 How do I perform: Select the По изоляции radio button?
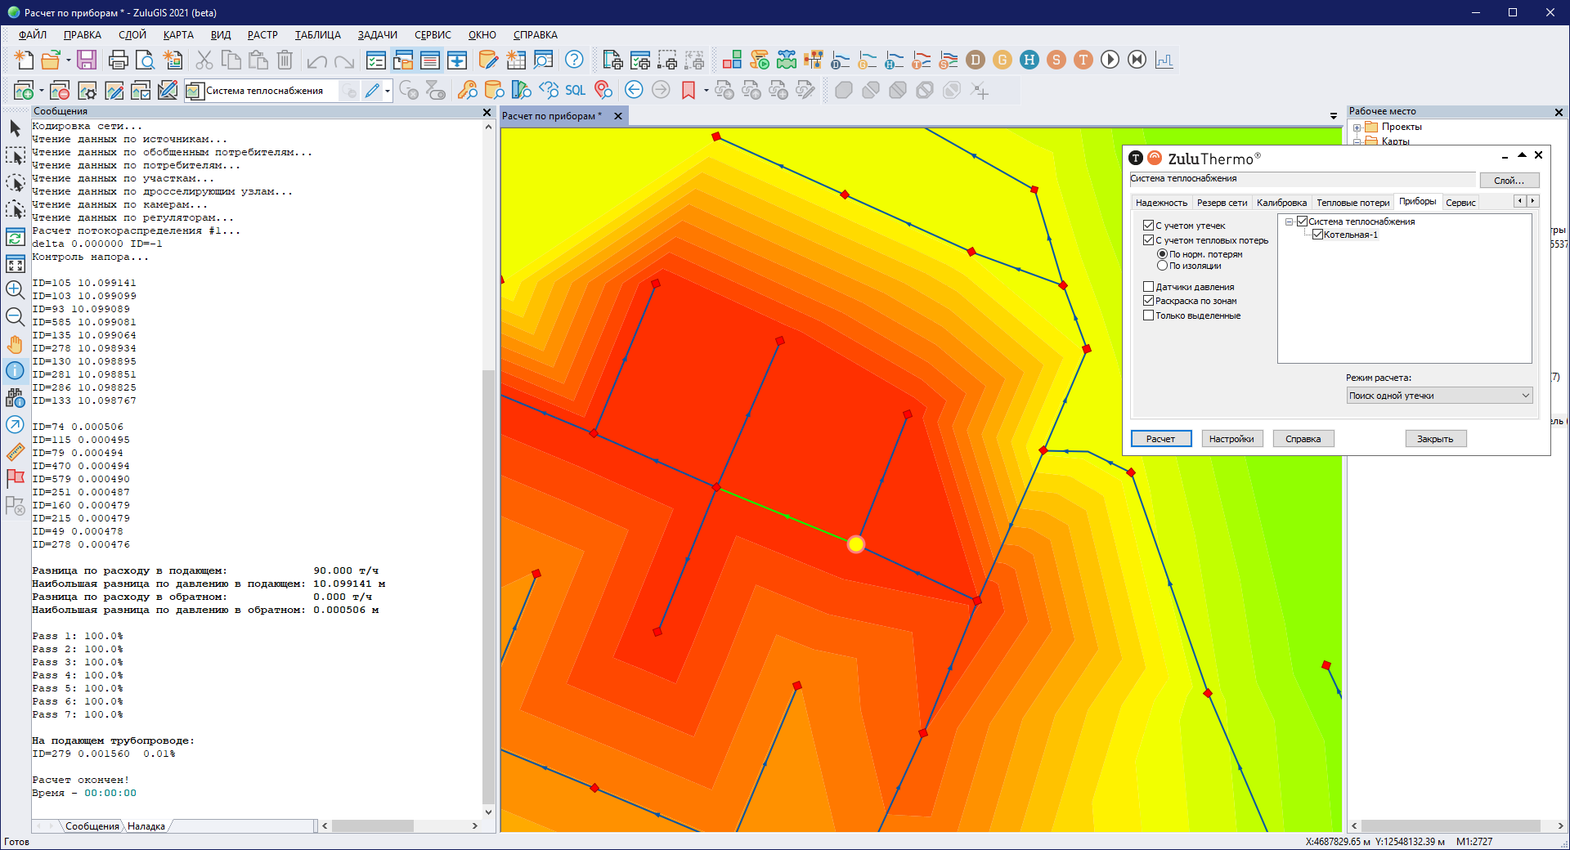tap(1162, 266)
